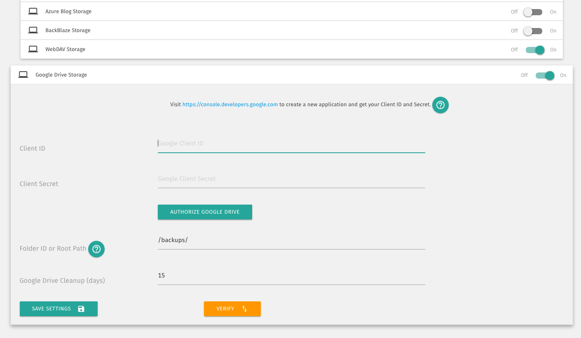This screenshot has height=338, width=581.
Task: Open help icon beside Folder ID or Root Path
Action: (x=96, y=249)
